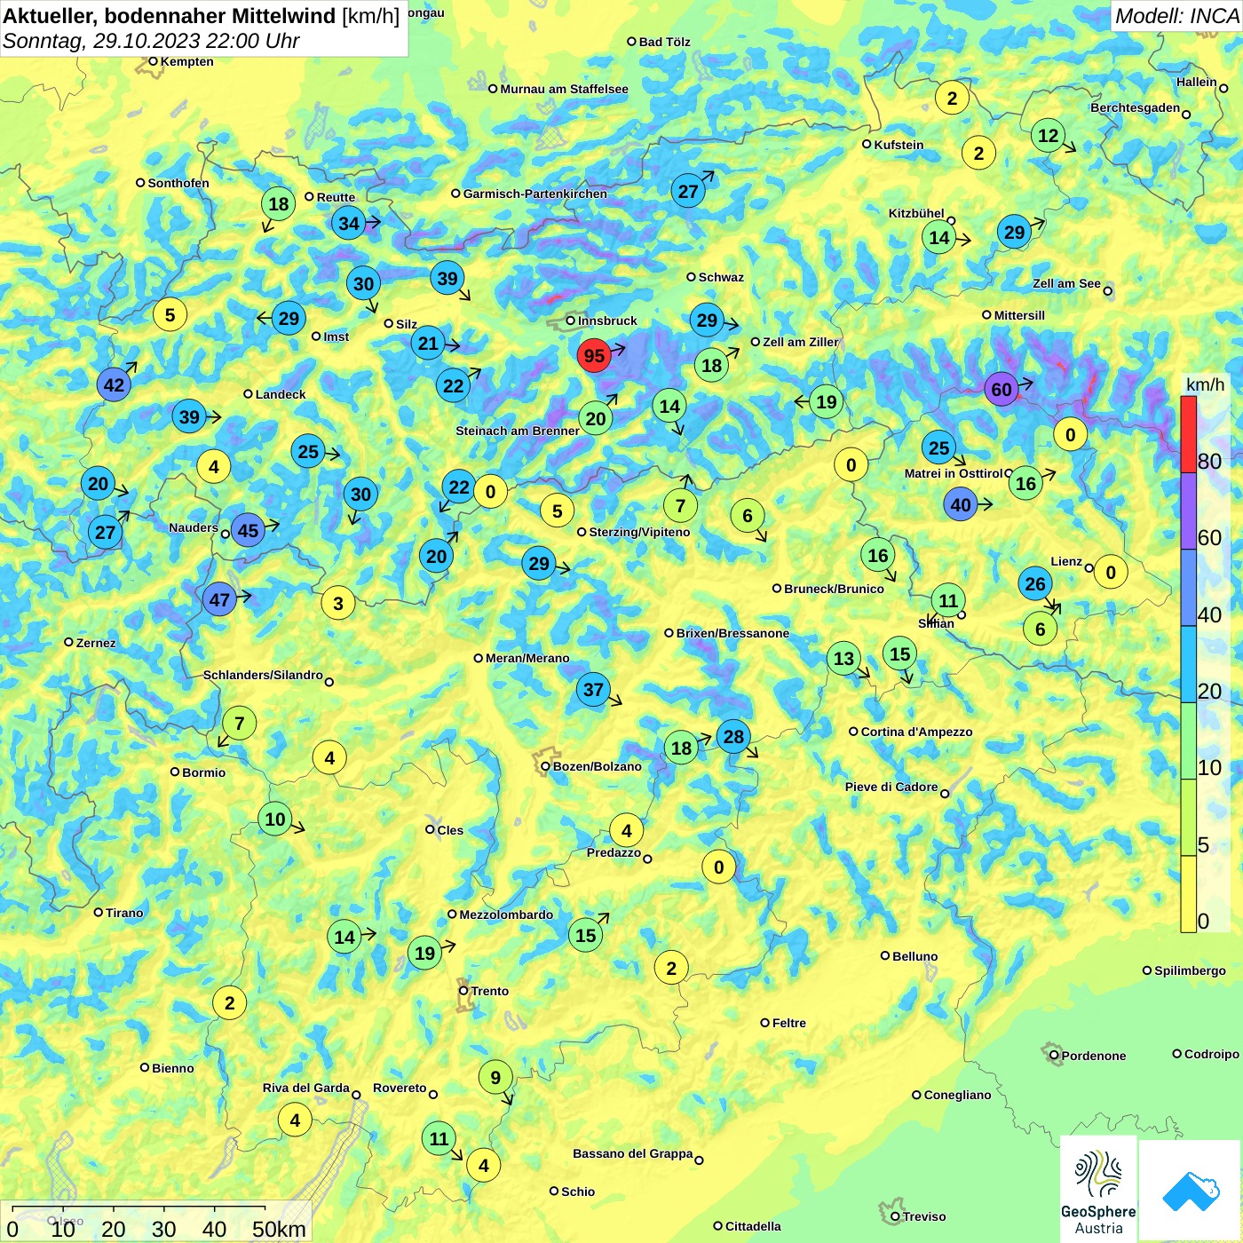Select the 12 wind marker near Berchtesgaden
This screenshot has width=1243, height=1243.
pyautogui.click(x=1049, y=136)
